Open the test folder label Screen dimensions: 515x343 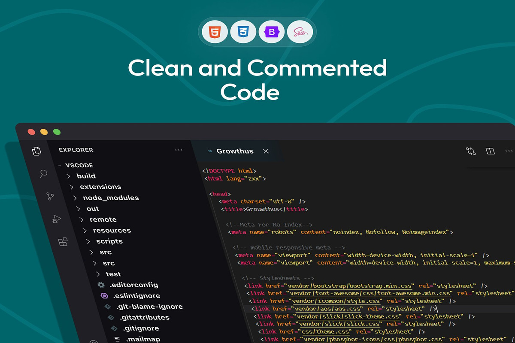113,274
